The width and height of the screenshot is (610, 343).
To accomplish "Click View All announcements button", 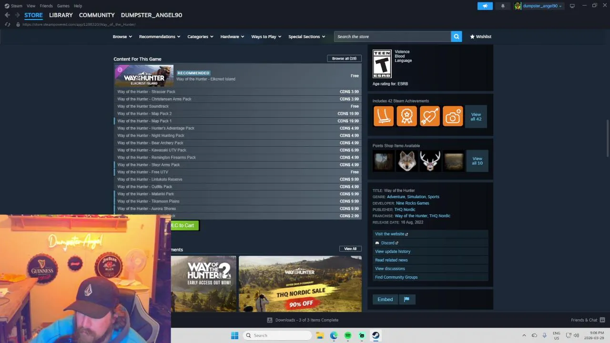I will (350, 249).
